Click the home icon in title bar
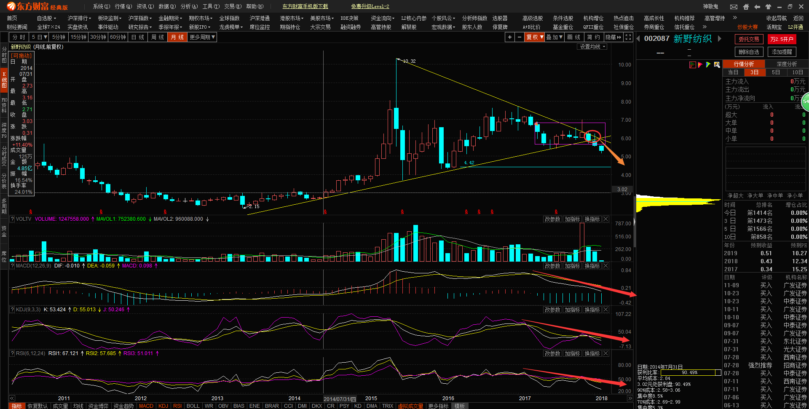The height and width of the screenshot is (409, 809). (746, 7)
